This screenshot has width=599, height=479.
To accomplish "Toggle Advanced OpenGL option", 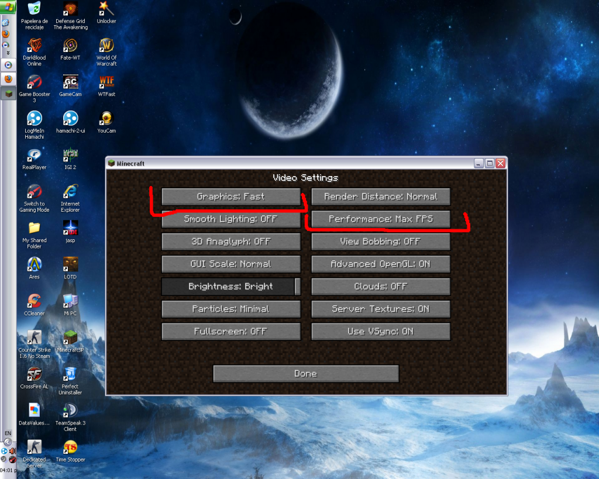I will [x=381, y=264].
